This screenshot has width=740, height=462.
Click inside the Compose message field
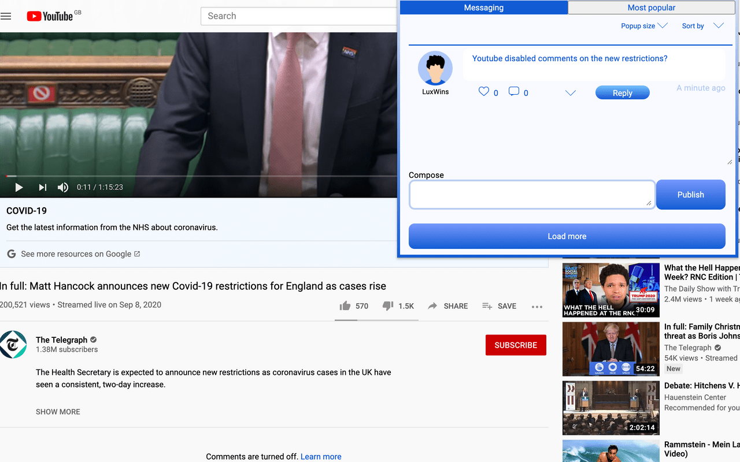coord(531,195)
